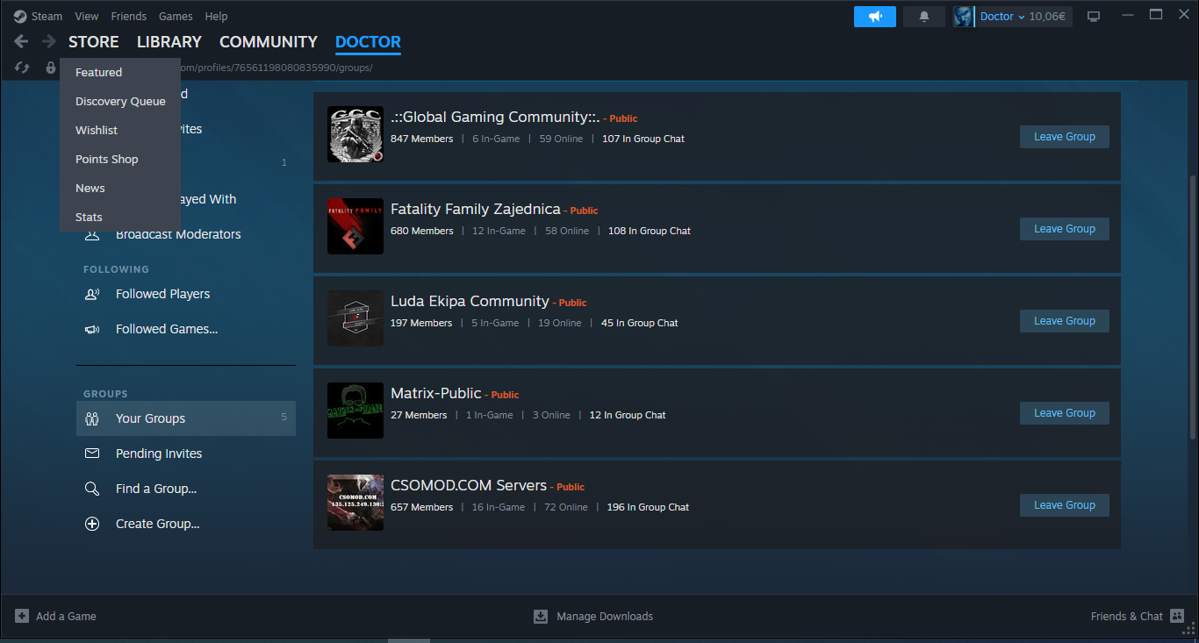
Task: Click the Create Group plus icon
Action: (92, 524)
